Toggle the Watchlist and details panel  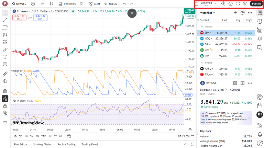click(260, 13)
